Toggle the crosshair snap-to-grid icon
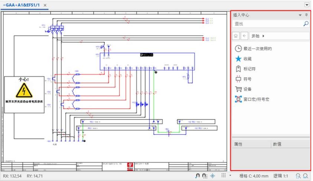 (212, 176)
